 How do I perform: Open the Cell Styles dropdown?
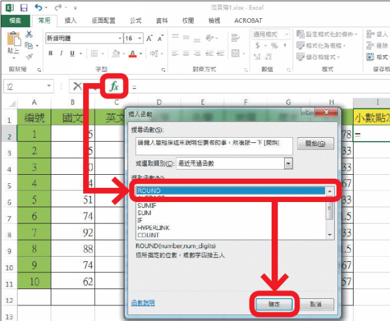[x=318, y=57]
